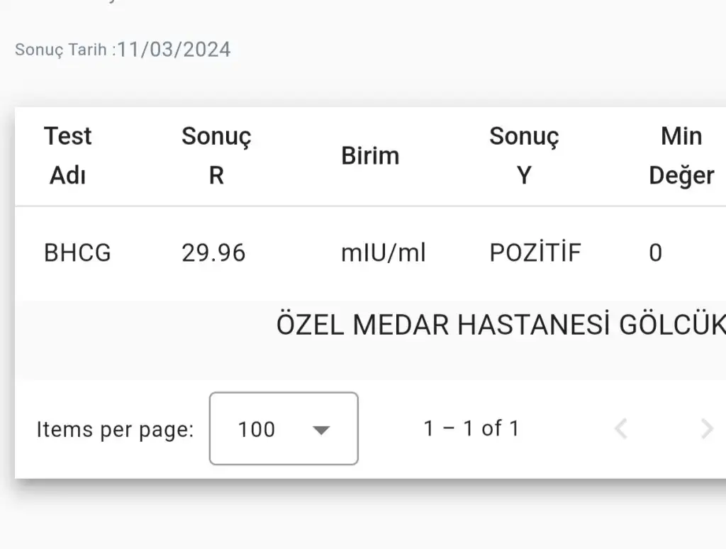This screenshot has height=549, width=726.
Task: Click the Sonuç Tarih label
Action: pyautogui.click(x=64, y=50)
